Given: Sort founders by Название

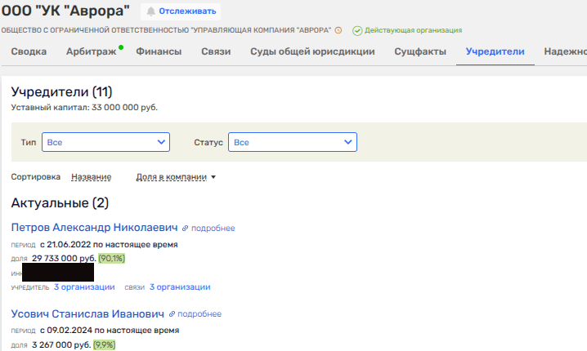Looking at the screenshot, I should click(91, 176).
